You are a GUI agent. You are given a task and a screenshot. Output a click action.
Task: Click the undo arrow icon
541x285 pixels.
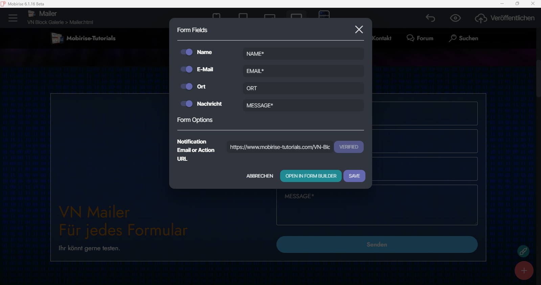pos(430,18)
